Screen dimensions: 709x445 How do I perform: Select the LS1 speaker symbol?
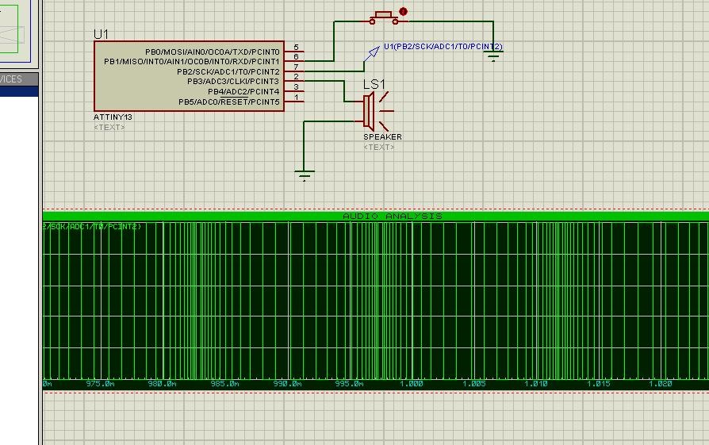click(x=378, y=111)
